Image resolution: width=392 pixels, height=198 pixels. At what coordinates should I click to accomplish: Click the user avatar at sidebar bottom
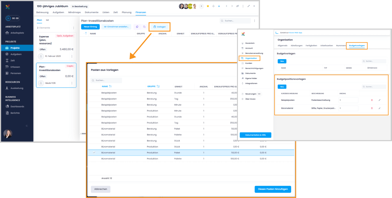pyautogui.click(x=8, y=134)
